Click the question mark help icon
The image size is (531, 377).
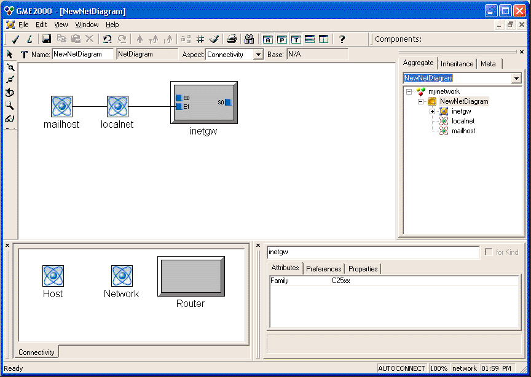click(x=342, y=39)
